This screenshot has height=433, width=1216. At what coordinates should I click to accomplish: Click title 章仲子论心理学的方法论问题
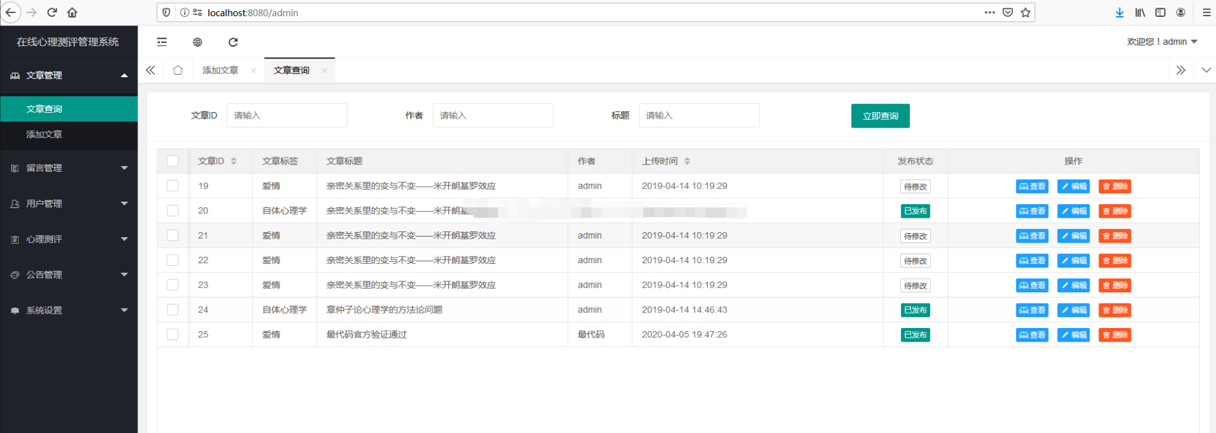click(x=384, y=309)
